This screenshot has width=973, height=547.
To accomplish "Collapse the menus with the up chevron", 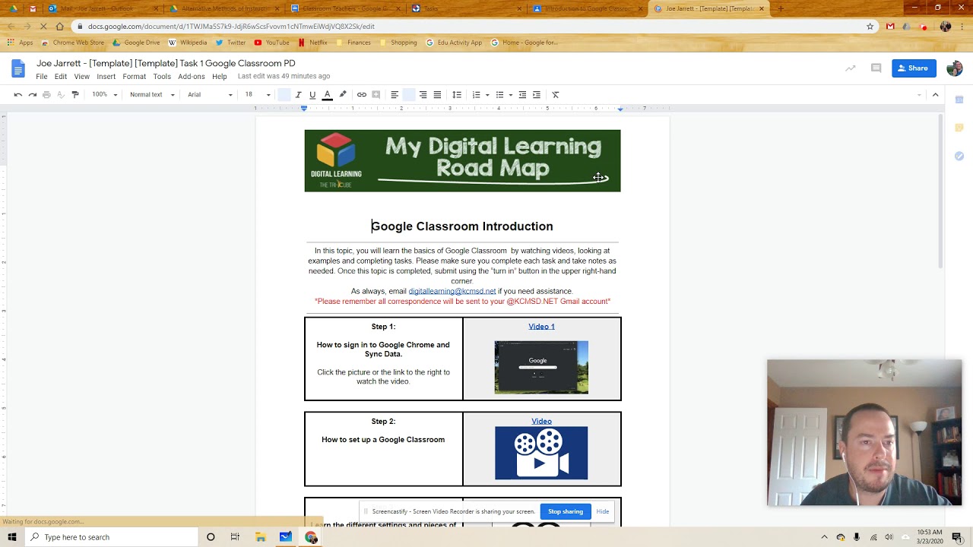I will pyautogui.click(x=936, y=94).
